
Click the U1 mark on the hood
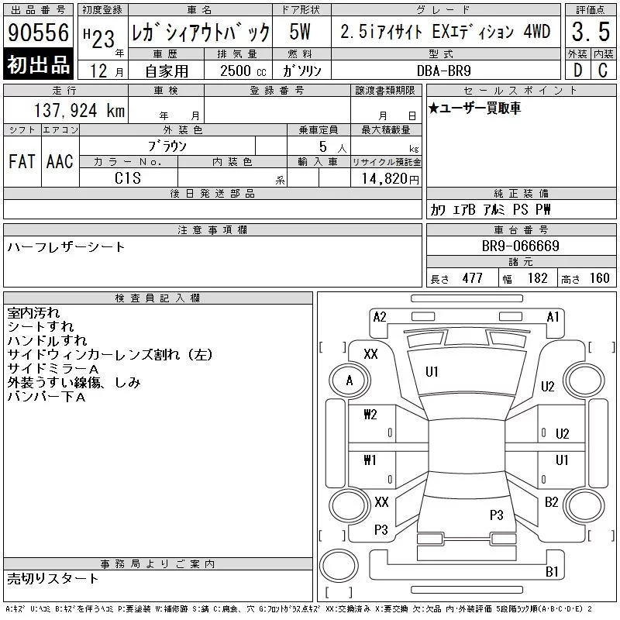tap(432, 372)
